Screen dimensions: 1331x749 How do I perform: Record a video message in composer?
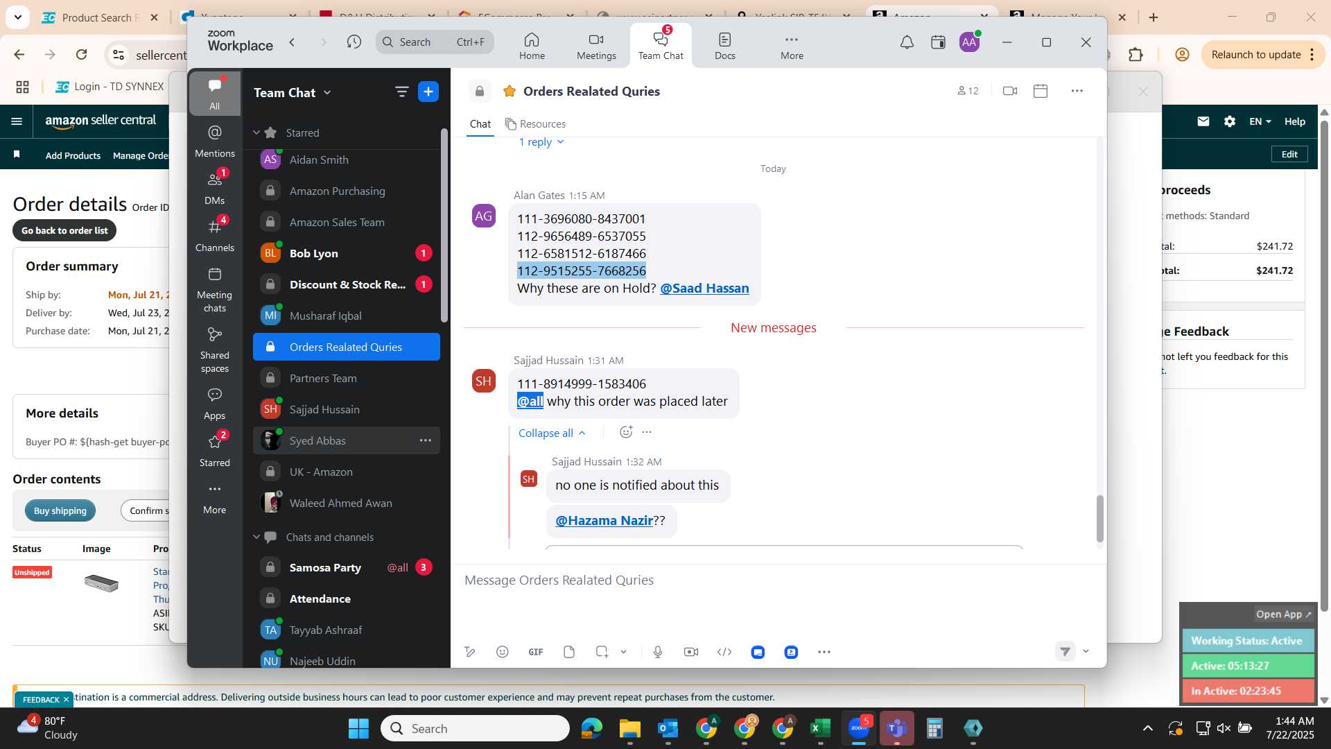click(691, 652)
